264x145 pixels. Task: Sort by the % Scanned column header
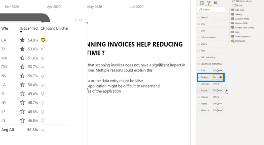(x=28, y=28)
